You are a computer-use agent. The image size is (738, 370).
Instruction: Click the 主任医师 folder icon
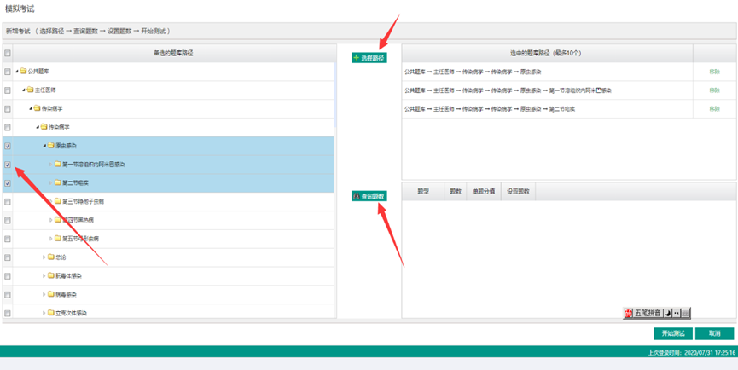[x=31, y=90]
